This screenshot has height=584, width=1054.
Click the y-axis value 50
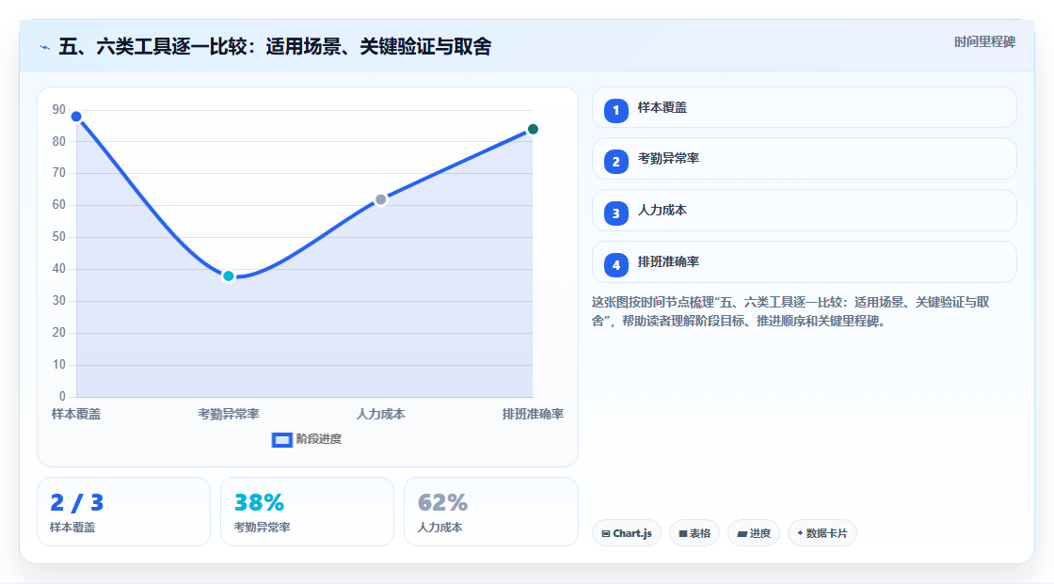[59, 237]
